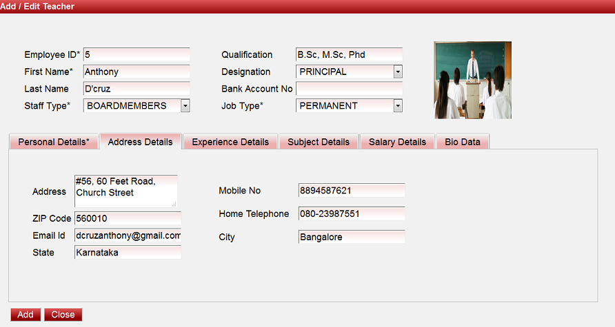Focus the ZIP Code field
615x327 pixels.
127,218
